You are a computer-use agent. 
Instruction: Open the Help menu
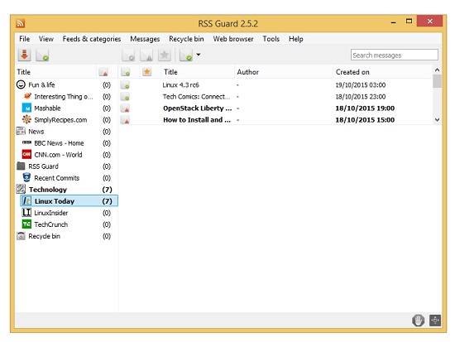tap(296, 39)
